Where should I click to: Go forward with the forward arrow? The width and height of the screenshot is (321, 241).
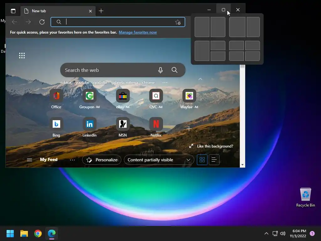(x=28, y=22)
